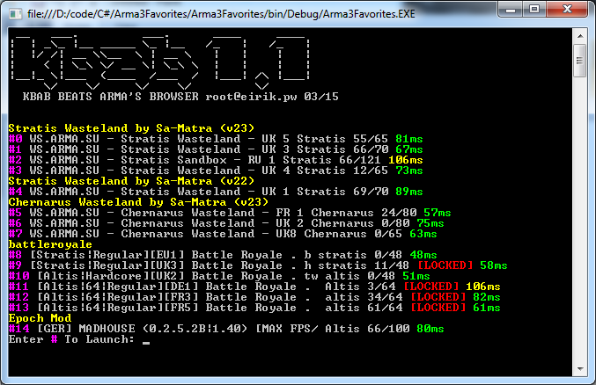Click the #4 Stratis Wasteland UK 1 entry
Screen dimensions: 596x385
pos(216,192)
